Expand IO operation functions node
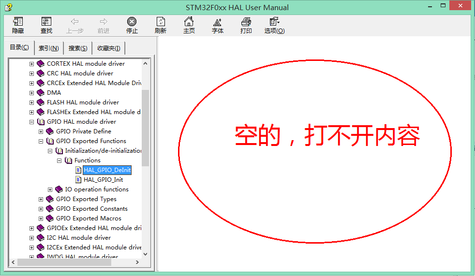Image resolution: width=475 pixels, height=276 pixels. [50, 190]
